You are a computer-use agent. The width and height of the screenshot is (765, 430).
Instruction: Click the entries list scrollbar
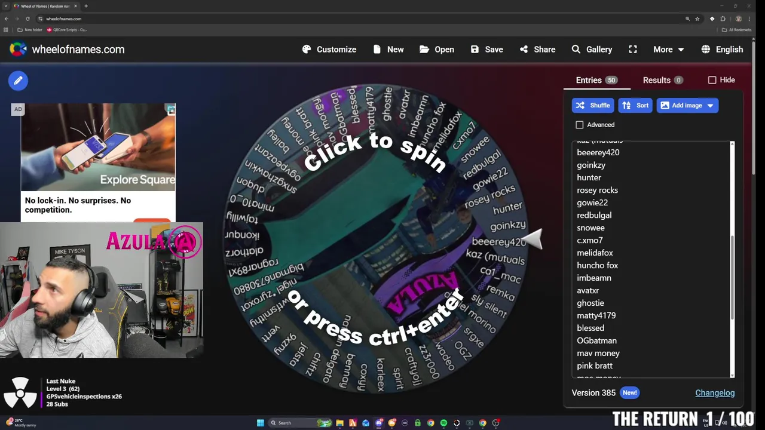tap(732, 277)
